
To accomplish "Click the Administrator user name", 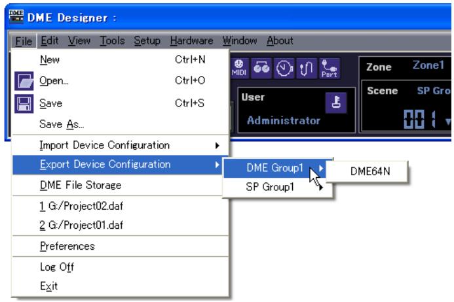I will point(284,120).
